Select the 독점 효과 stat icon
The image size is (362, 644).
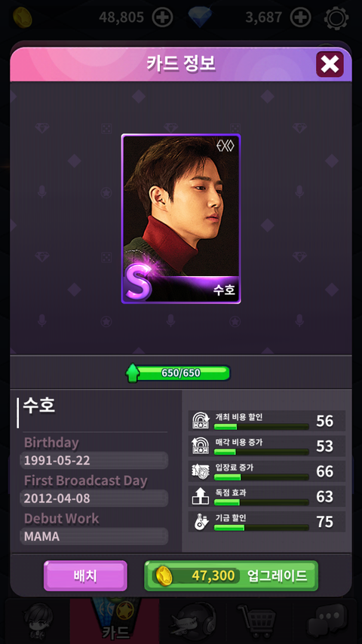pyautogui.click(x=201, y=496)
